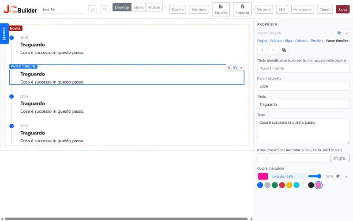Pick the blue preset color
Screen dimensions: 353x221
click(260, 185)
